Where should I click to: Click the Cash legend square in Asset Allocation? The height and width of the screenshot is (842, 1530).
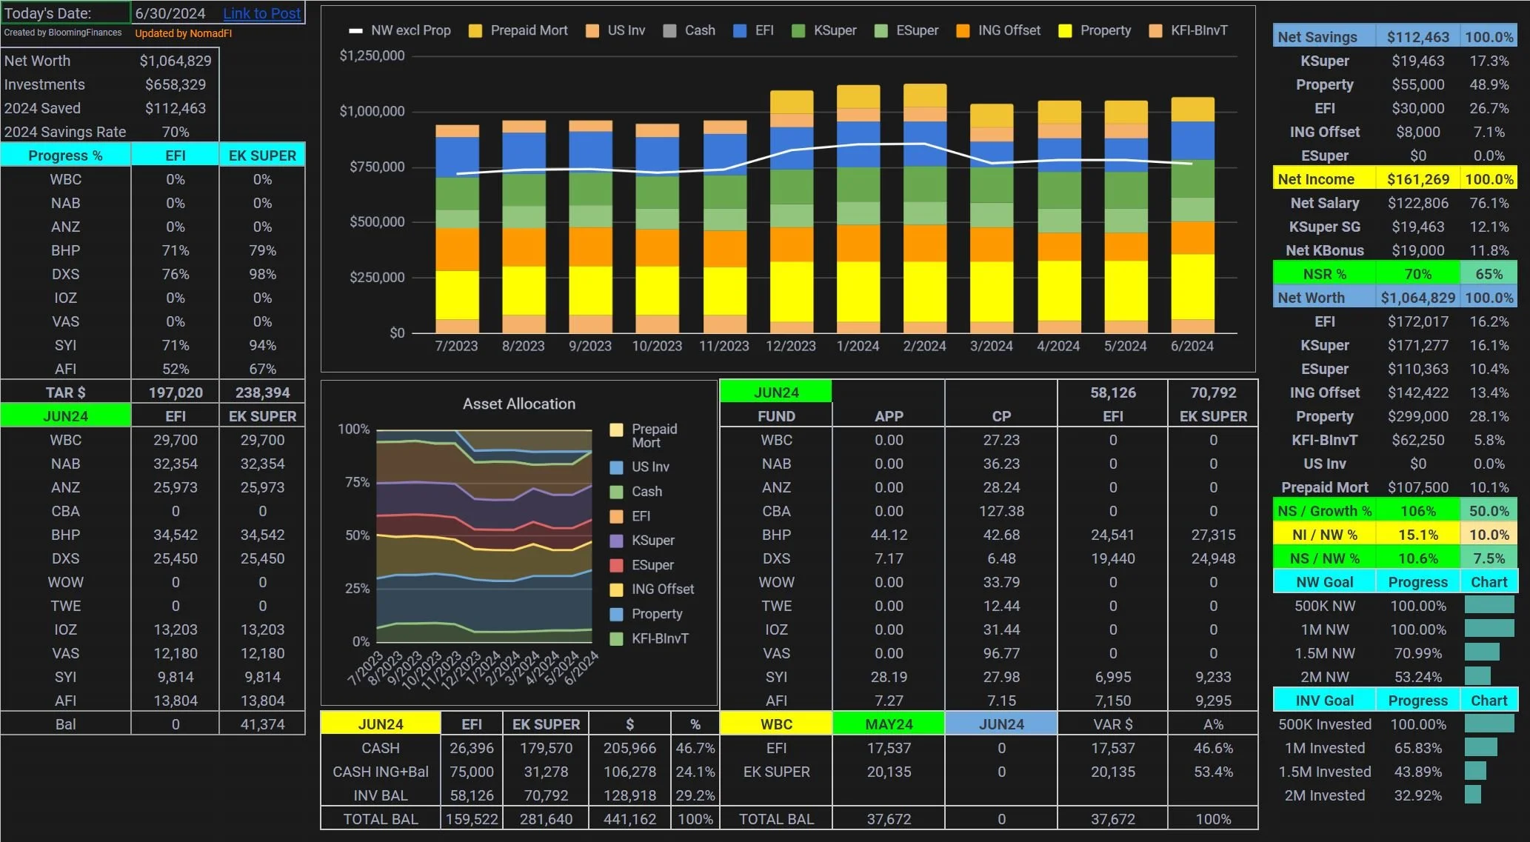coord(616,492)
